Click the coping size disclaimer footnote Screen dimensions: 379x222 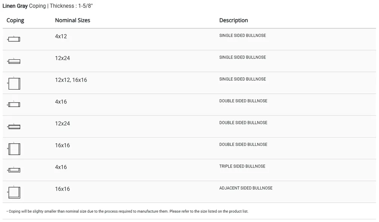(127, 212)
